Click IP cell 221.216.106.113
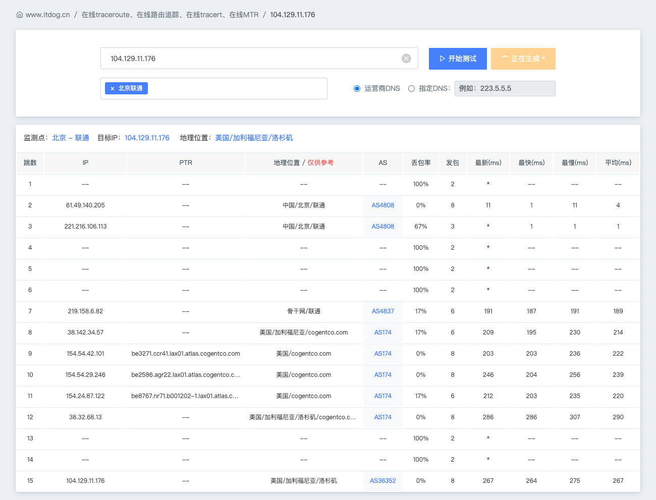 coord(85,227)
